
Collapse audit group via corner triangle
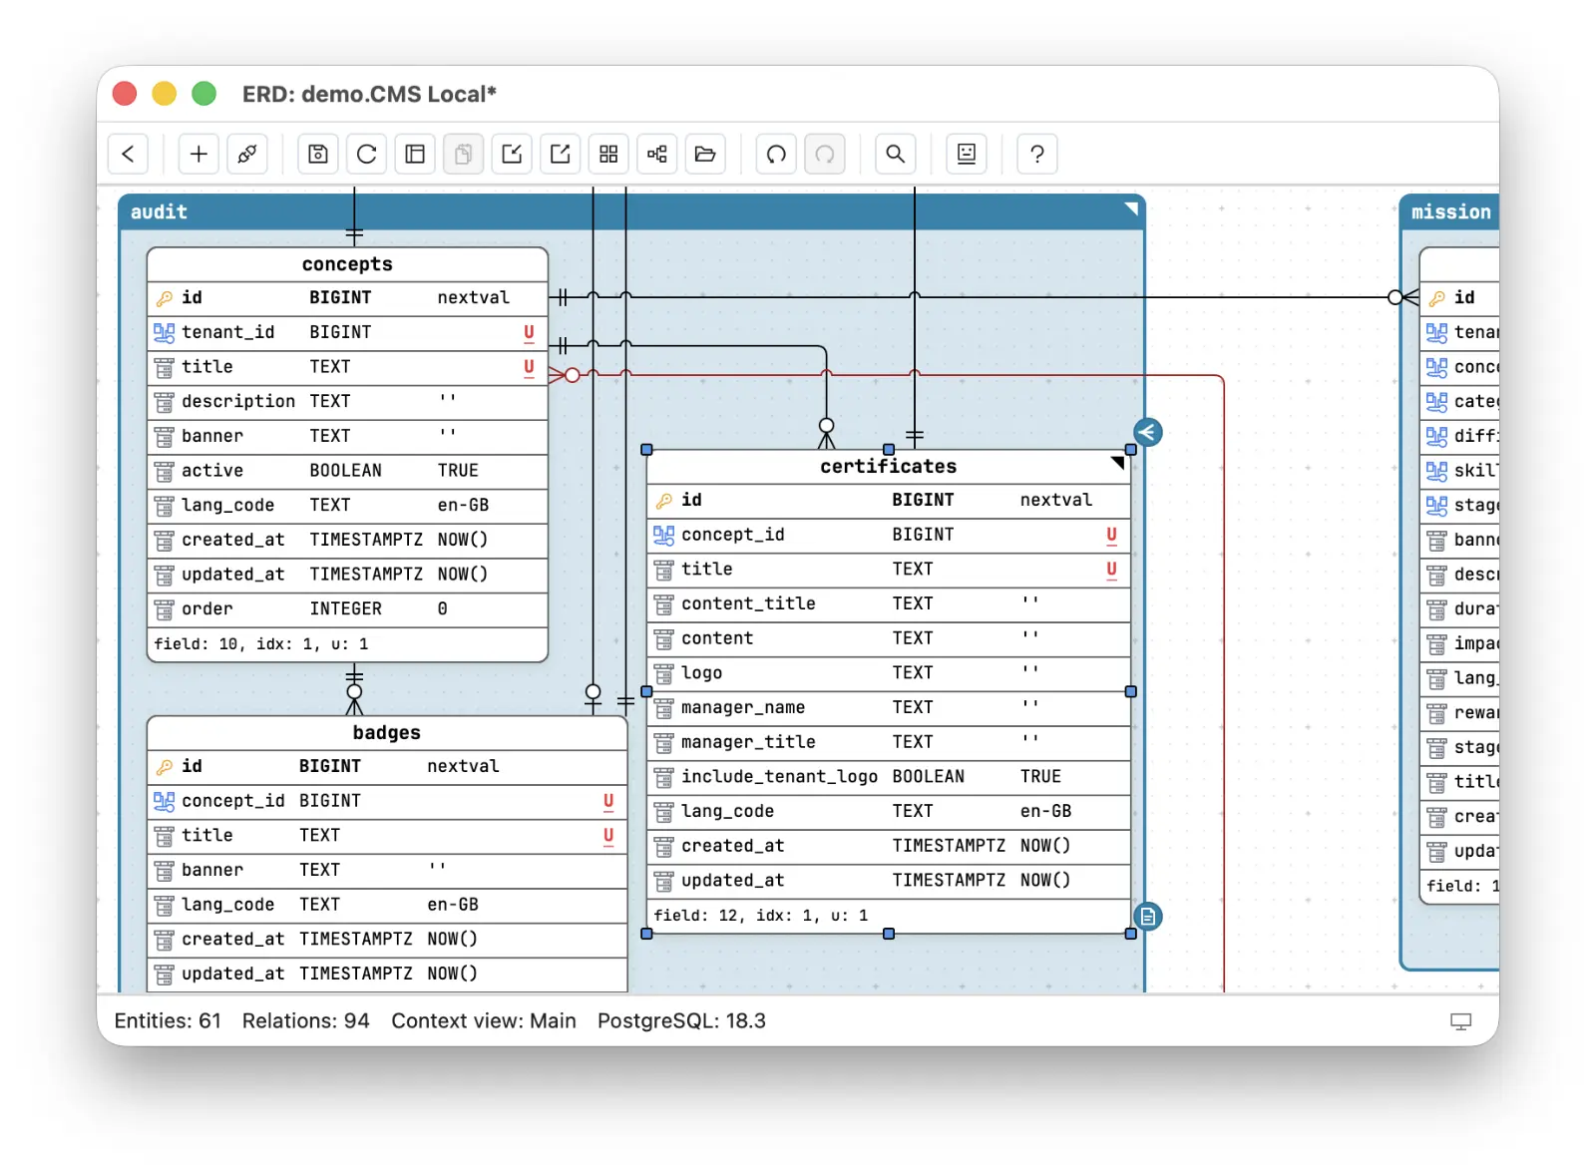[x=1131, y=207]
